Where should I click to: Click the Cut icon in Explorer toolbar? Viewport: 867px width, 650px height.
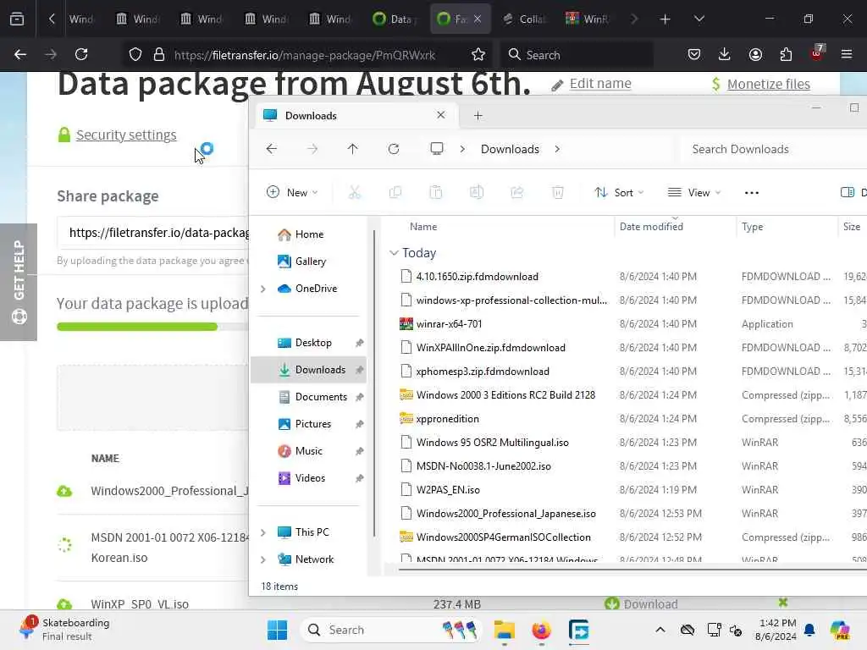coord(355,192)
